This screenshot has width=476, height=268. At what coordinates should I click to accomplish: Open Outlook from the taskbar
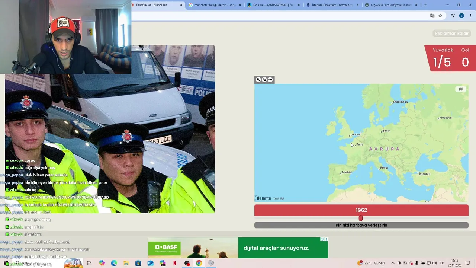tap(150, 263)
